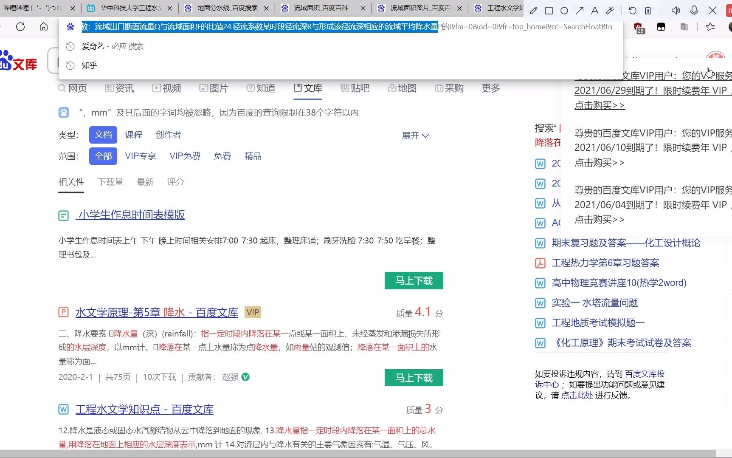Open the translate page extension icon
The height and width of the screenshot is (458, 732).
[684, 27]
